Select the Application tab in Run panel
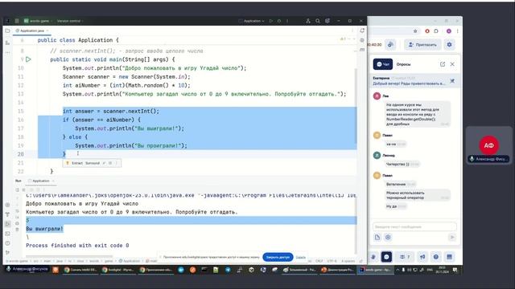Viewport: 515px width, 289px height. click(x=40, y=181)
